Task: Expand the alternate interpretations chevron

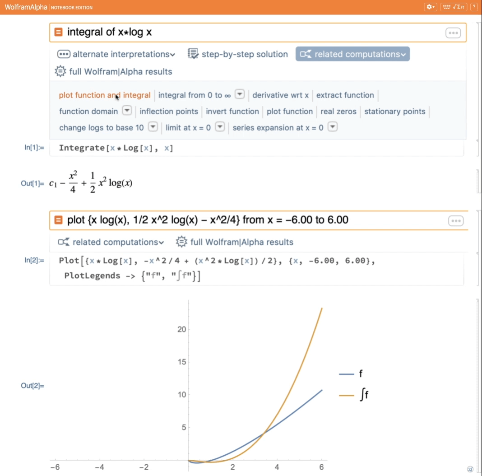Action: point(171,54)
